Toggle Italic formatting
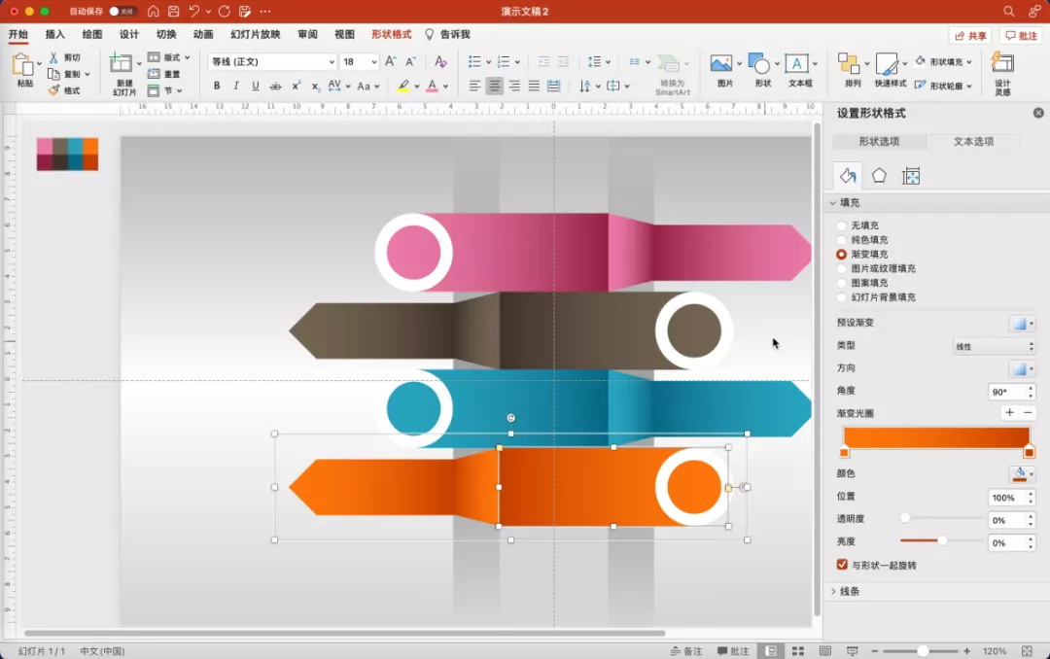 [x=235, y=86]
